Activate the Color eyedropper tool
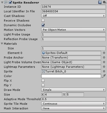107x113 pixels. pos(104,76)
